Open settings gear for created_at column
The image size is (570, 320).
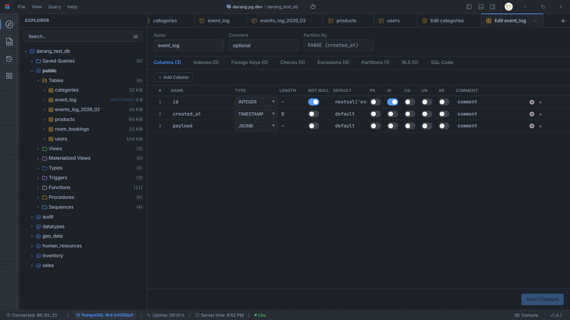pyautogui.click(x=532, y=114)
